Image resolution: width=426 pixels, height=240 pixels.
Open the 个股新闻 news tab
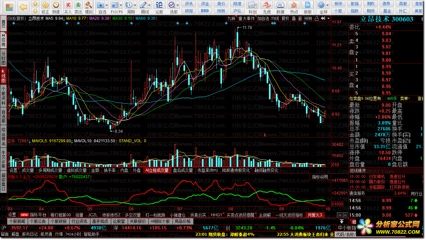(x=17, y=221)
